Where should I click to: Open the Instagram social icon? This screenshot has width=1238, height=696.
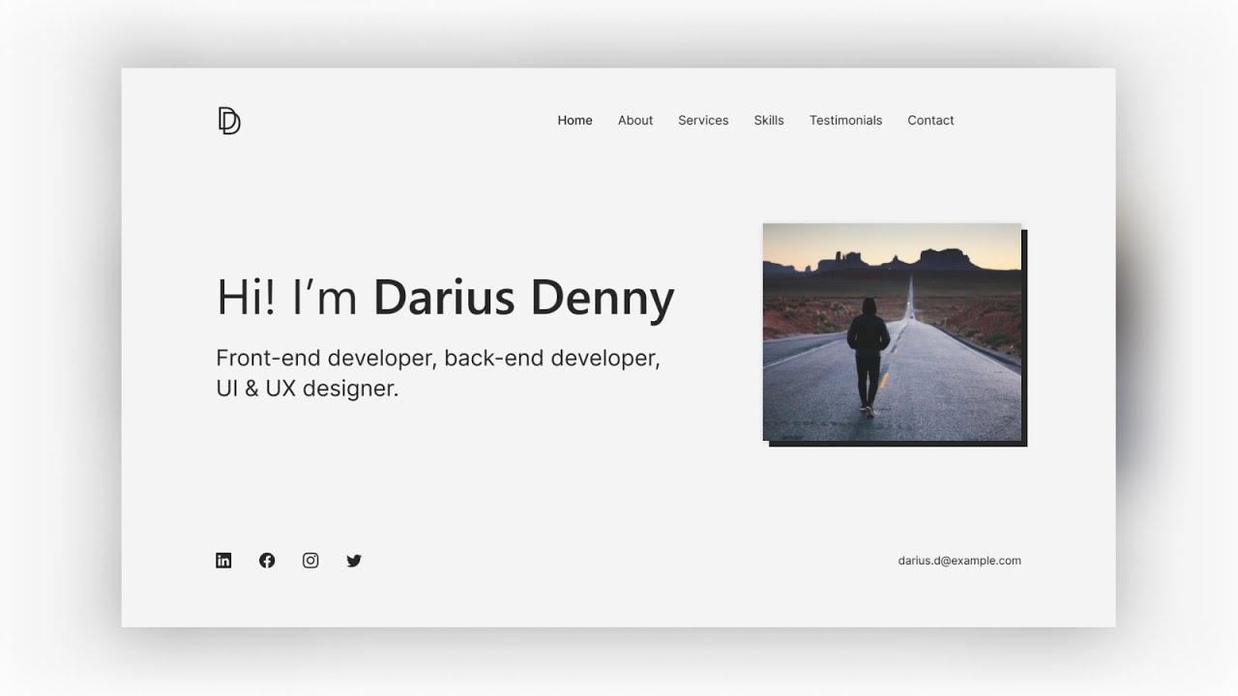[x=310, y=561]
